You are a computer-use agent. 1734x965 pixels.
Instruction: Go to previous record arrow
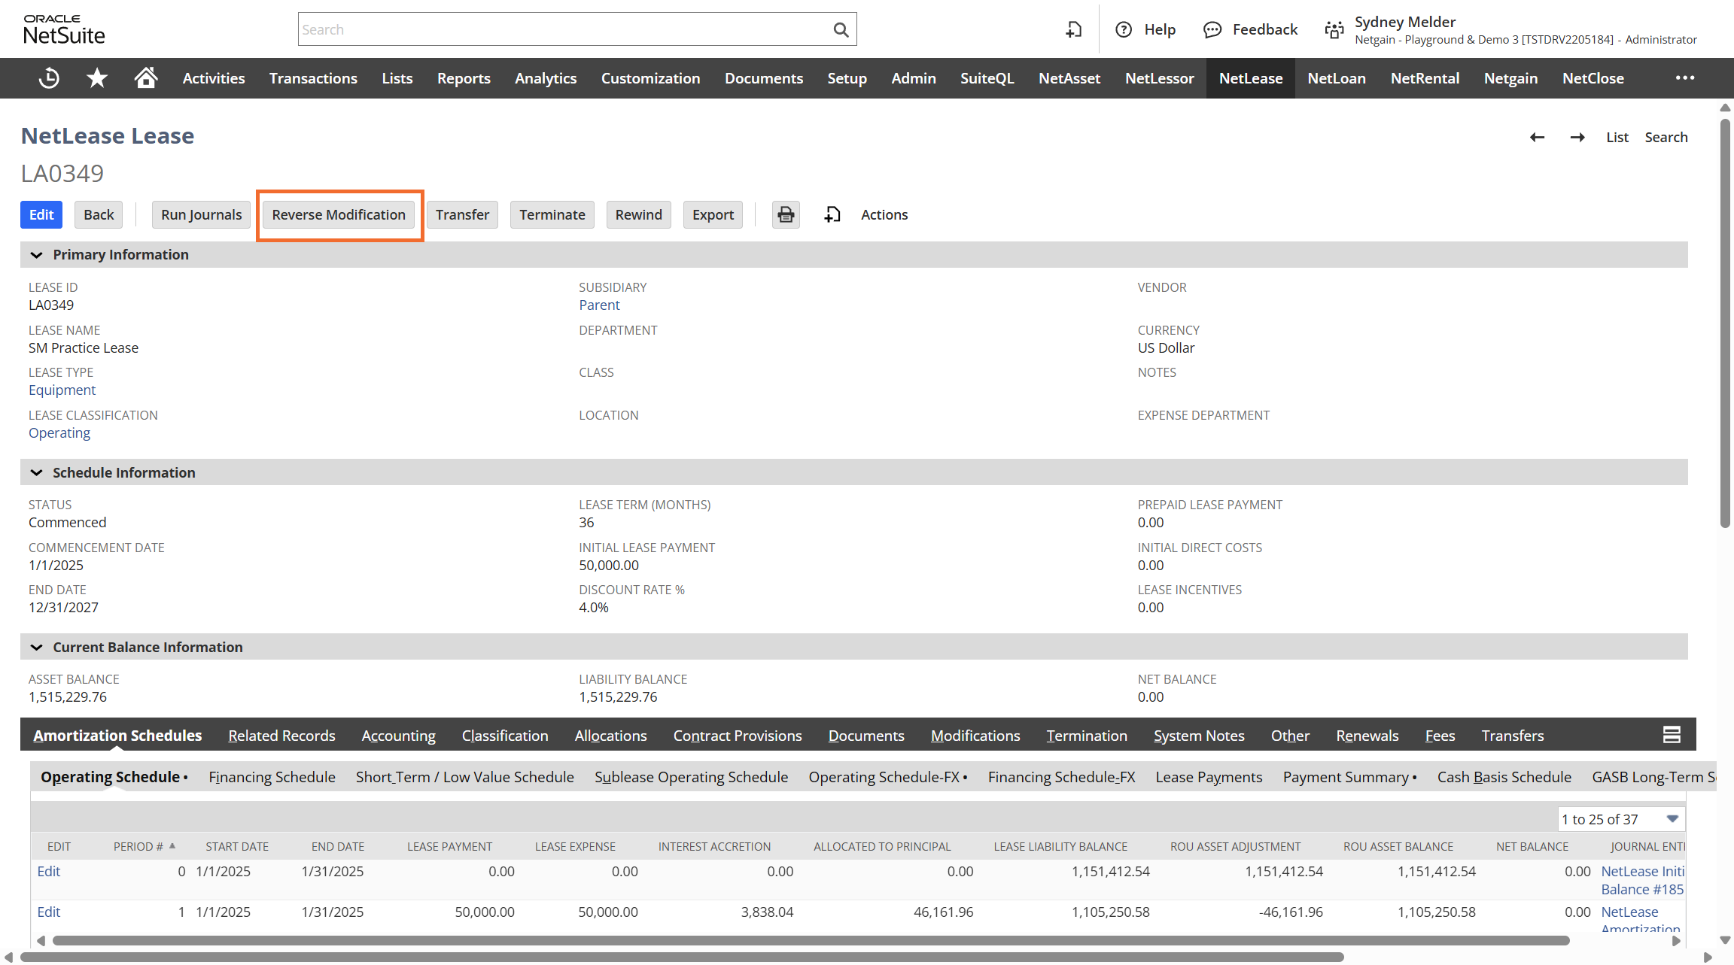1538,137
